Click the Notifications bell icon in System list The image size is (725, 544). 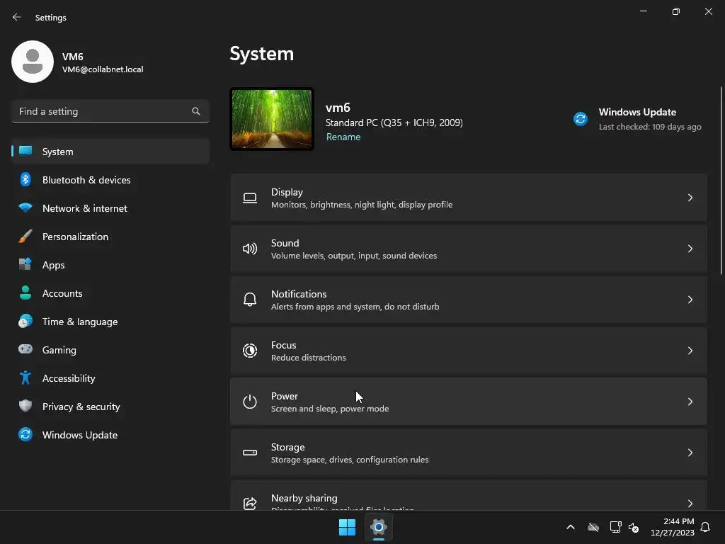[x=250, y=300]
